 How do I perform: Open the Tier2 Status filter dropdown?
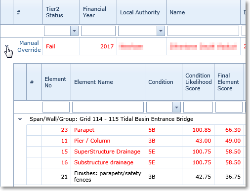click(x=74, y=31)
